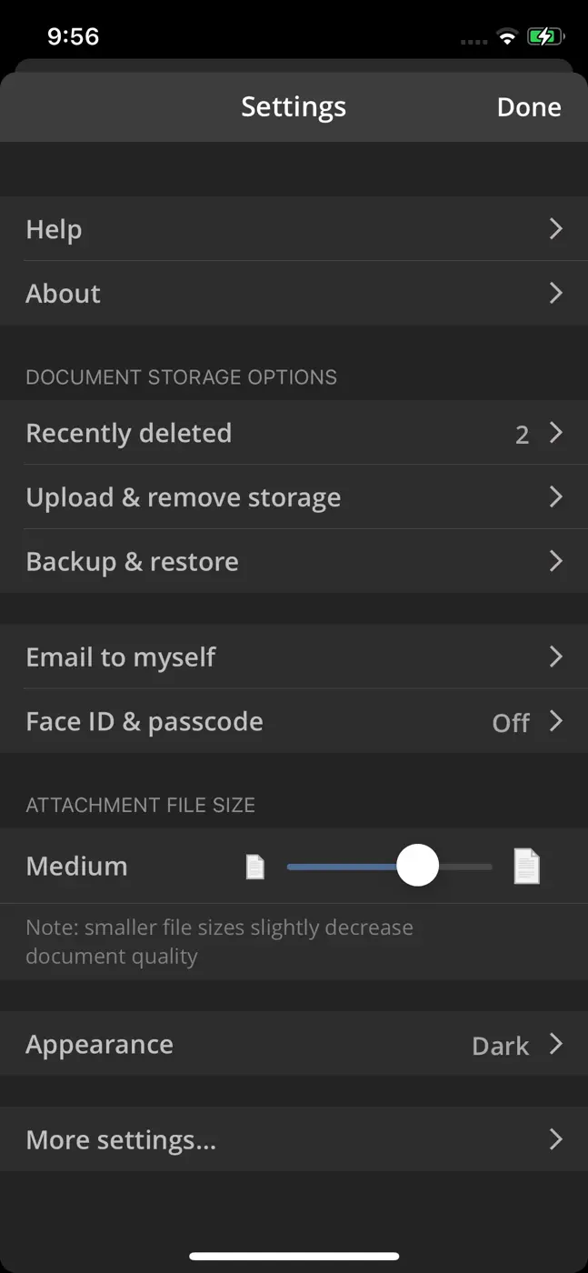Change Appearance from Dark
Viewport: 588px width, 1273px height.
[294, 1045]
